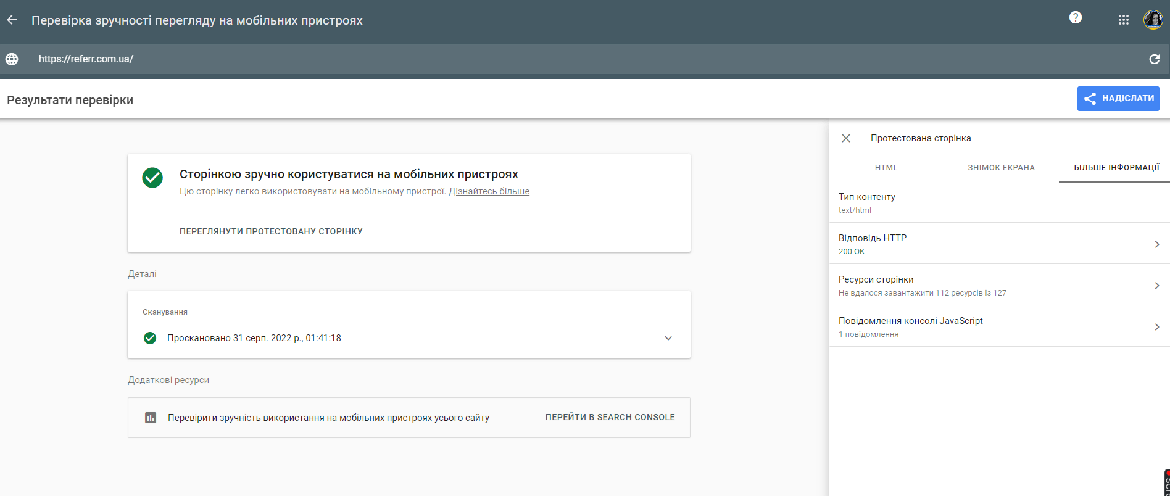Expand Повідомлення консолі JavaScript row

(999, 326)
